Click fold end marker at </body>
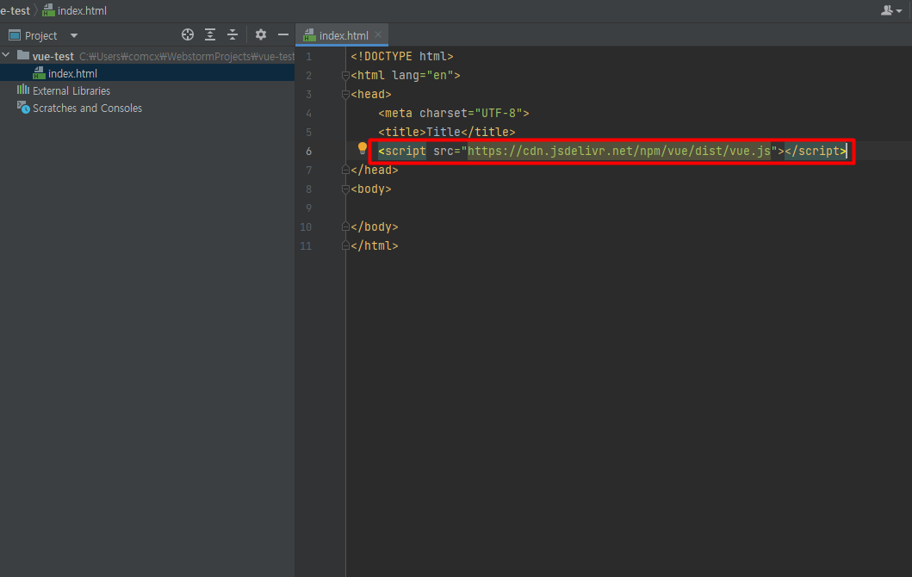The width and height of the screenshot is (912, 577). pyautogui.click(x=345, y=226)
